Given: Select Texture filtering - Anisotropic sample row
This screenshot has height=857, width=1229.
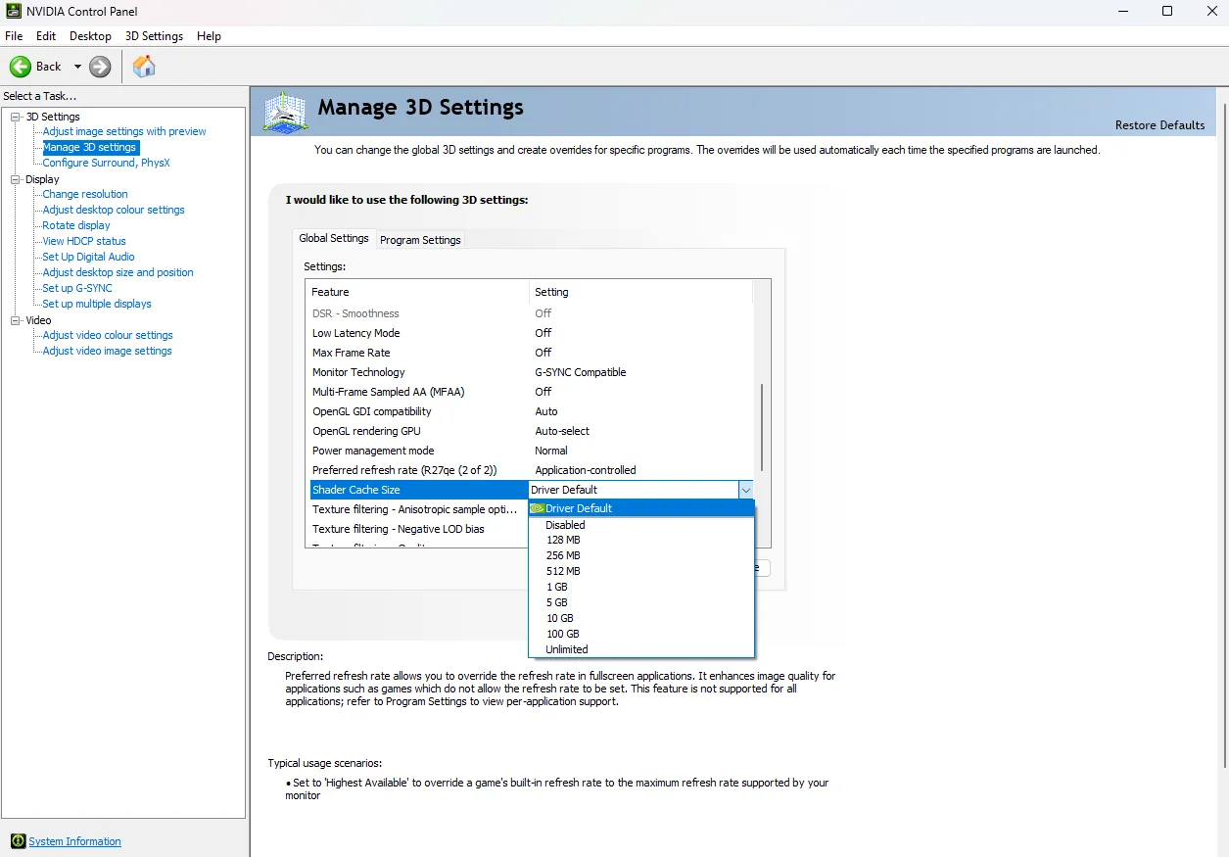Looking at the screenshot, I should (x=418, y=509).
